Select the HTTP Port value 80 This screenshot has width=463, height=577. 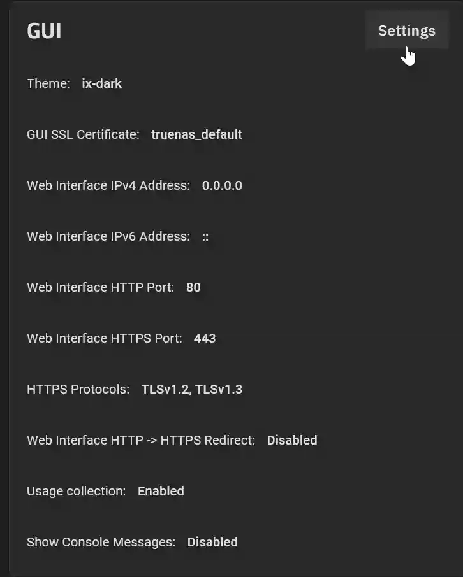195,287
